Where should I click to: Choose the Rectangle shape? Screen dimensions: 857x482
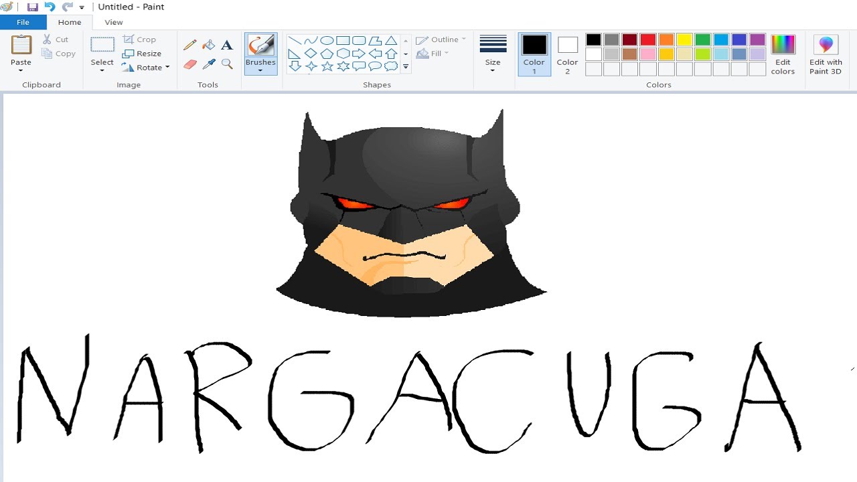(x=343, y=41)
